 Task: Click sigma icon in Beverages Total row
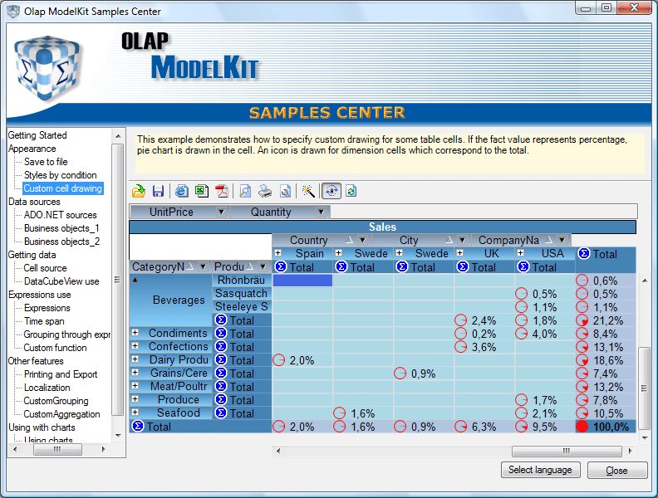tap(221, 320)
